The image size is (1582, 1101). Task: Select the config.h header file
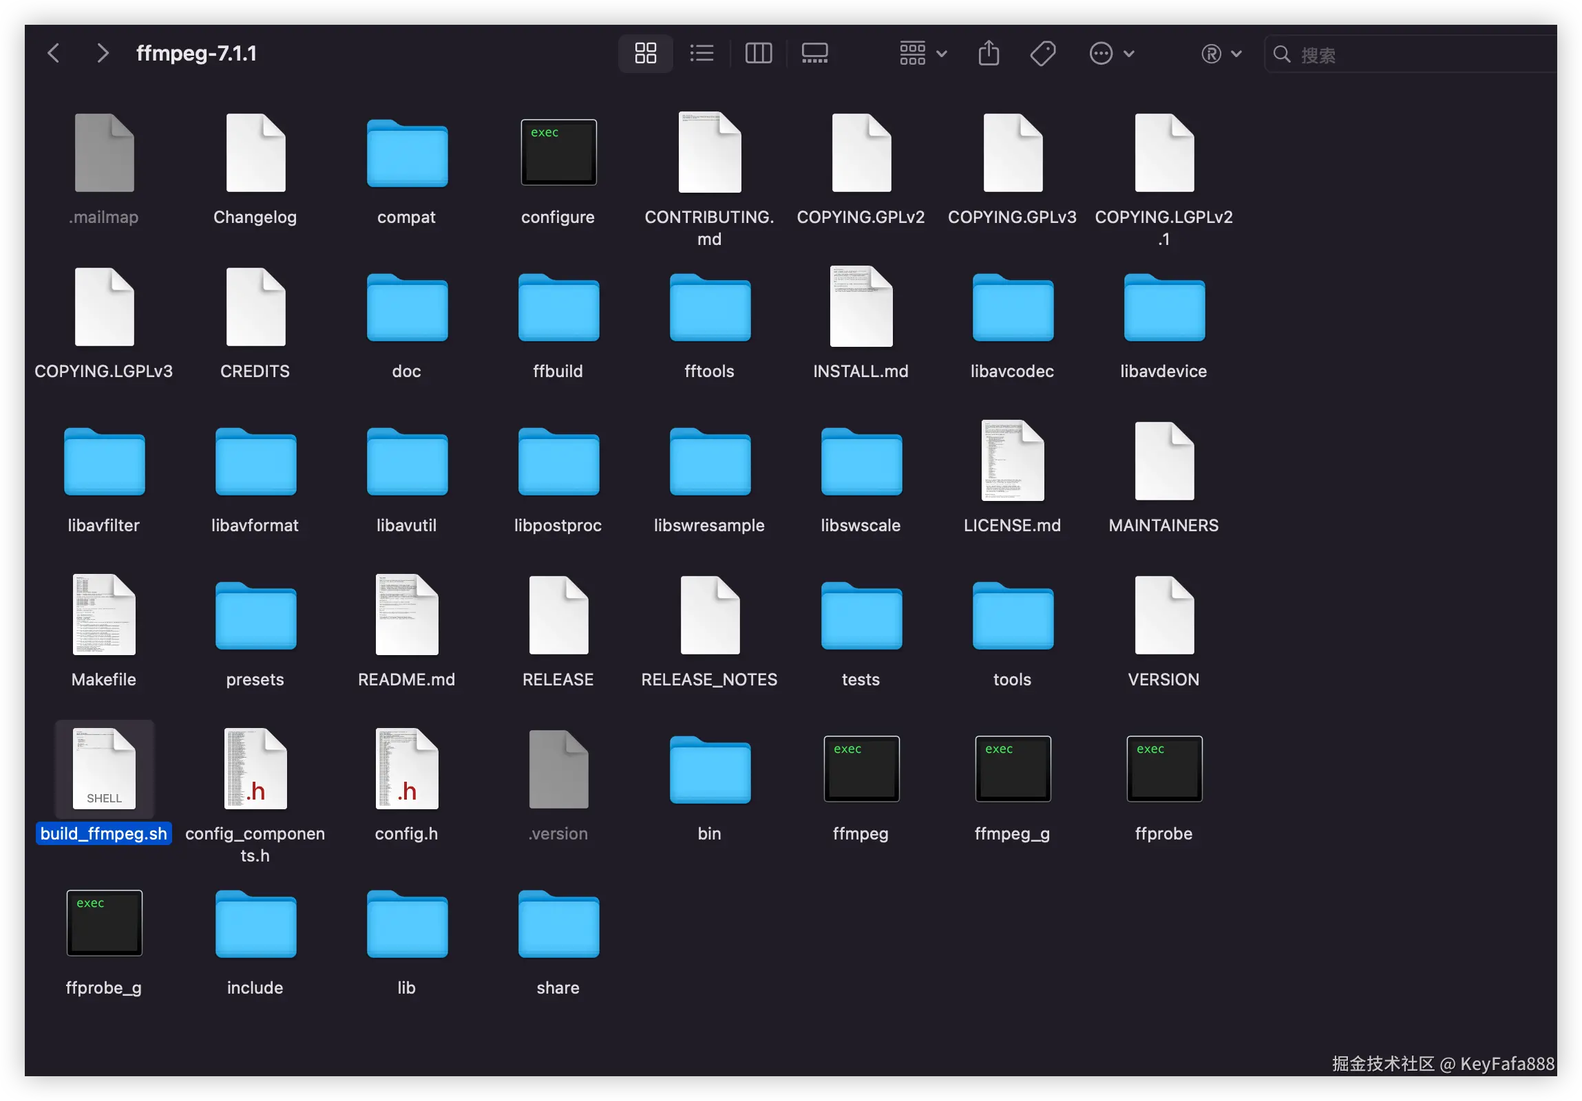(407, 769)
